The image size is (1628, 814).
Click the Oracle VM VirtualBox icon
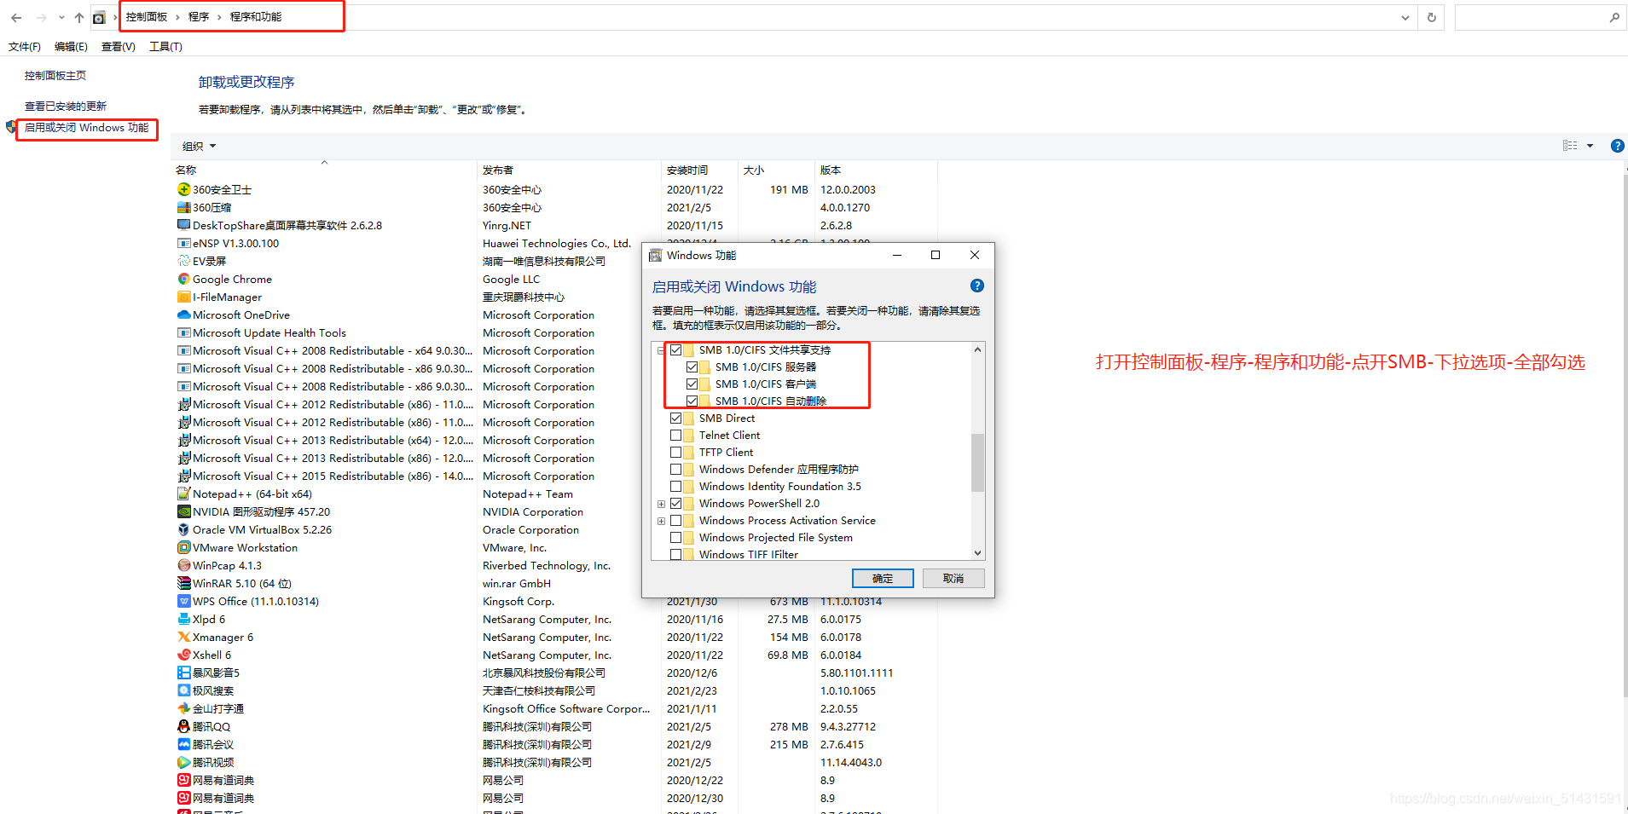(183, 529)
